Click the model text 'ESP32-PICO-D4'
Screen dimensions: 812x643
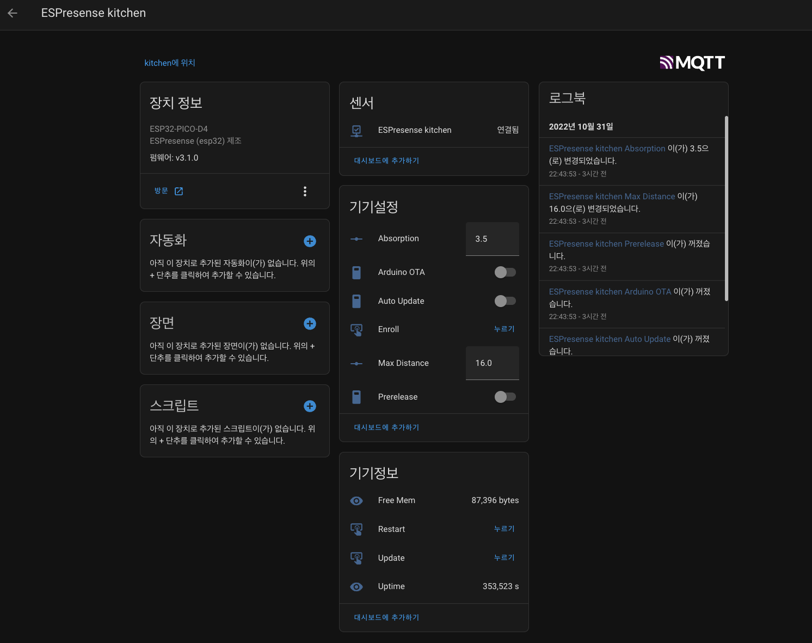tap(179, 129)
